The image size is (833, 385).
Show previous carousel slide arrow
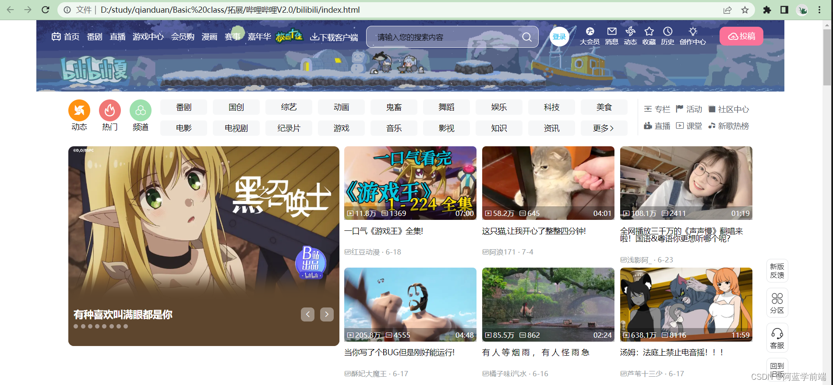tap(307, 314)
